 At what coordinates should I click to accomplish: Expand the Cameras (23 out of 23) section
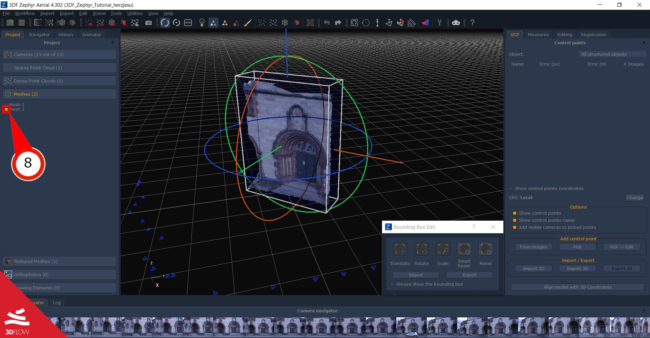[59, 54]
